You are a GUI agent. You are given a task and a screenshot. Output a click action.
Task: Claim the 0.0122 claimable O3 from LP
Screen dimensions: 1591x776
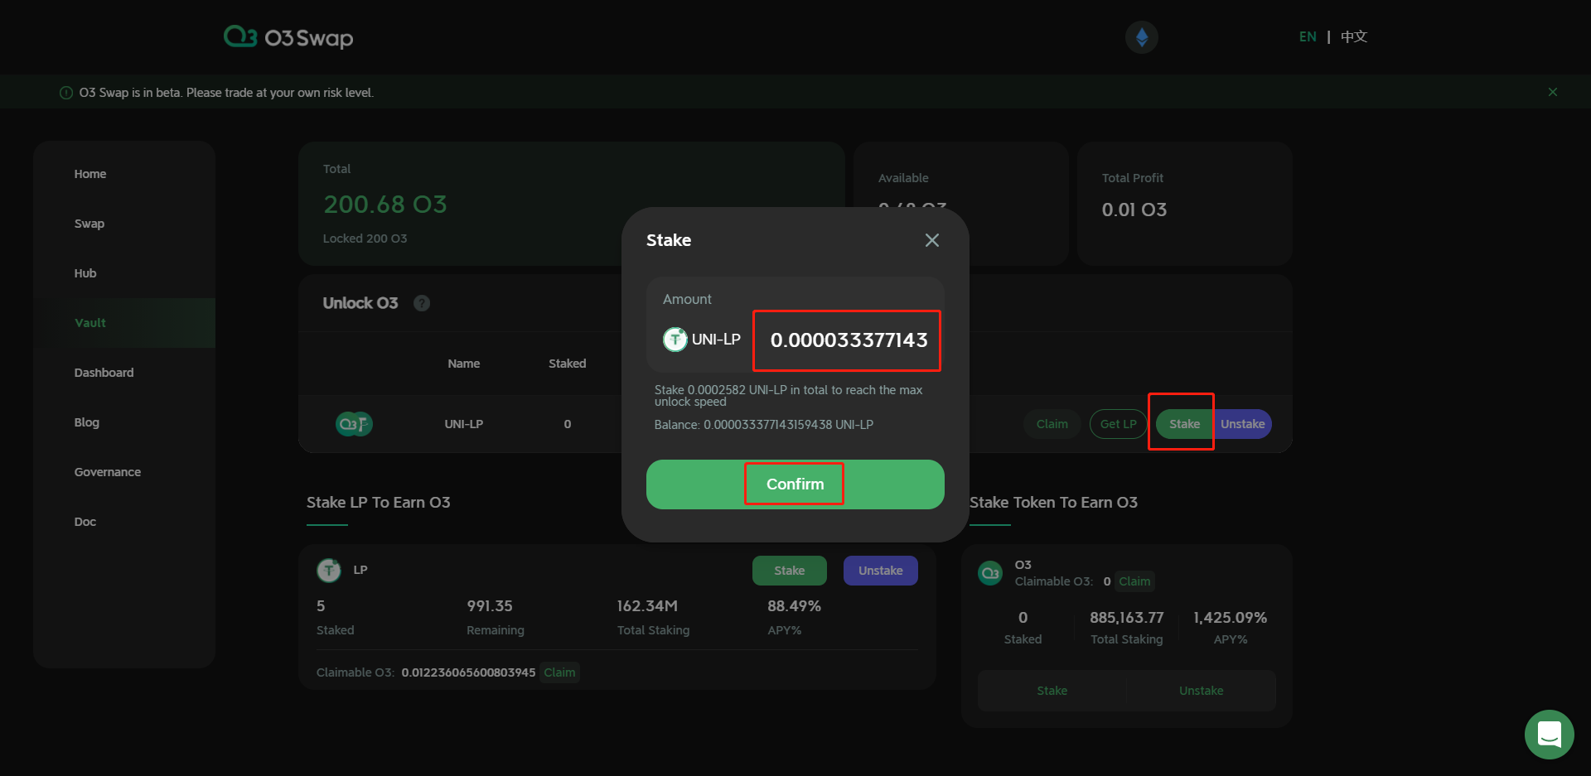[x=560, y=672]
